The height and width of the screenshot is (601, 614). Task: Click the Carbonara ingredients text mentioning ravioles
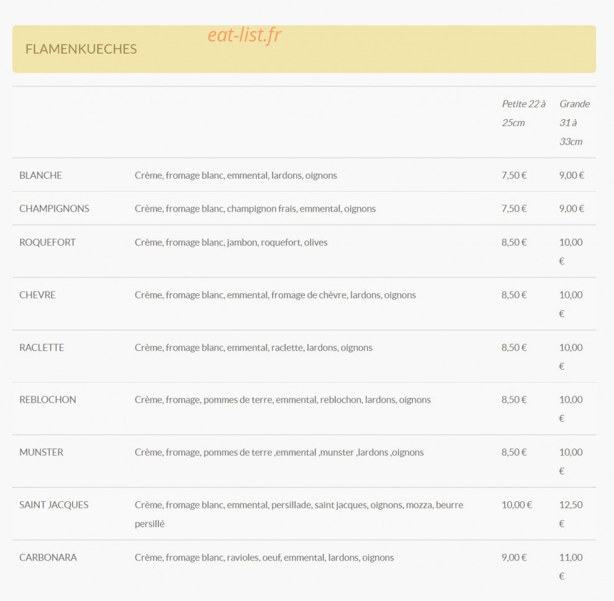(264, 558)
